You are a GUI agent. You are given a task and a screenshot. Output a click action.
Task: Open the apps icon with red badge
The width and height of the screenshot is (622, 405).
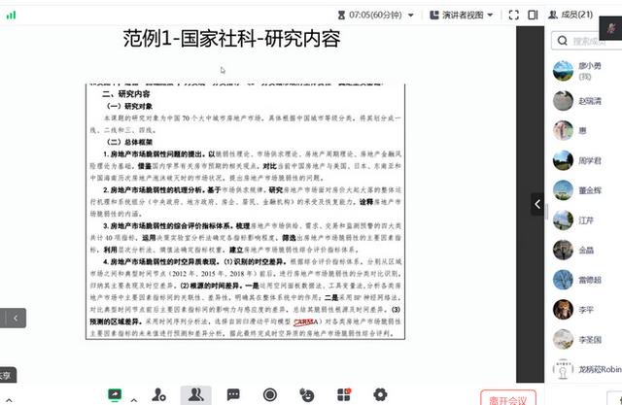344,394
